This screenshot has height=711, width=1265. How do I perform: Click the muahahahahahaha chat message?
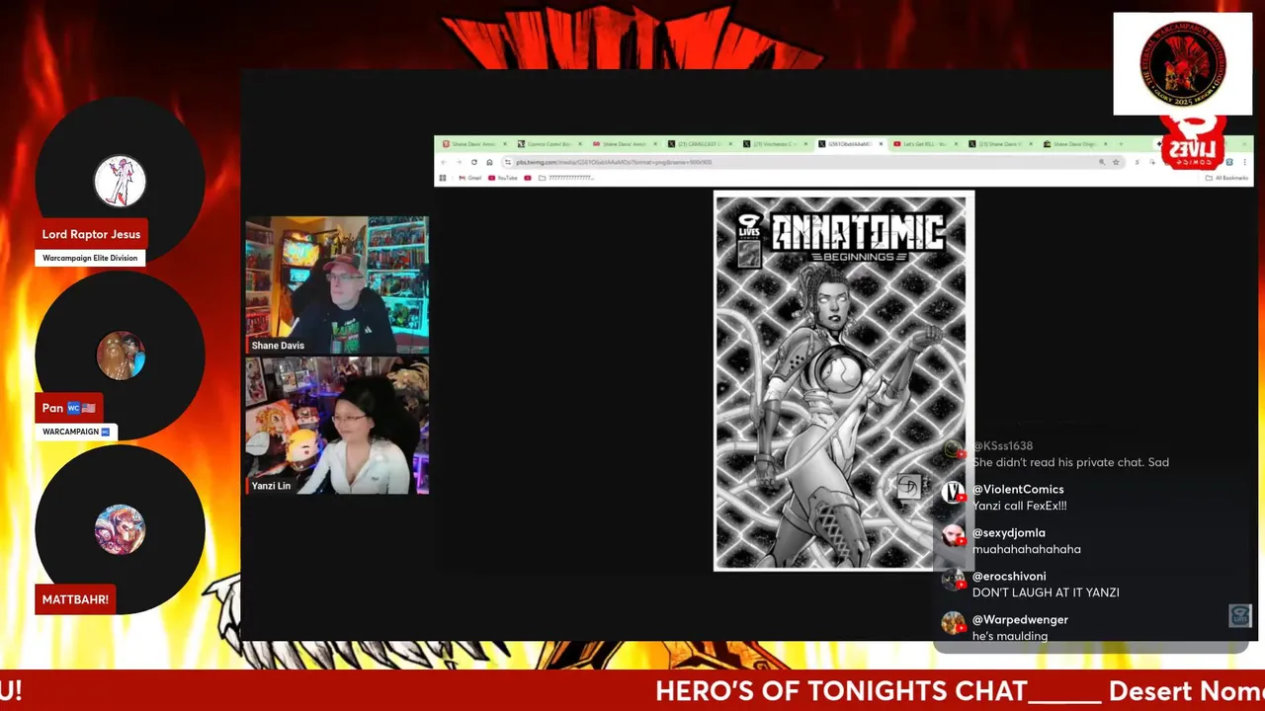[1026, 549]
